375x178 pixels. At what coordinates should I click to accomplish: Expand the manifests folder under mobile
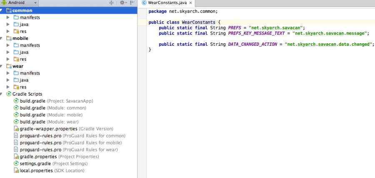pyautogui.click(x=8, y=45)
